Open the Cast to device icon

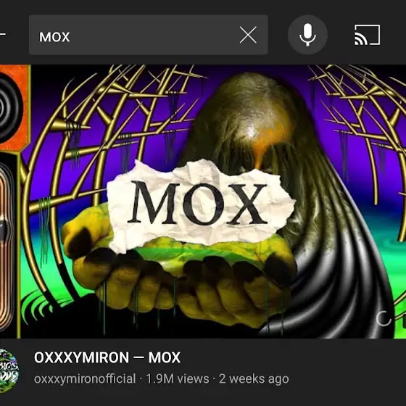[x=367, y=35]
